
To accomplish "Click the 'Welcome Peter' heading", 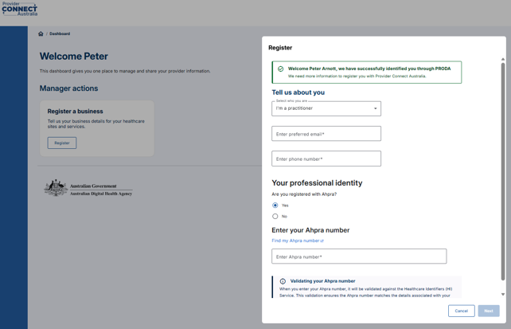I will point(74,56).
